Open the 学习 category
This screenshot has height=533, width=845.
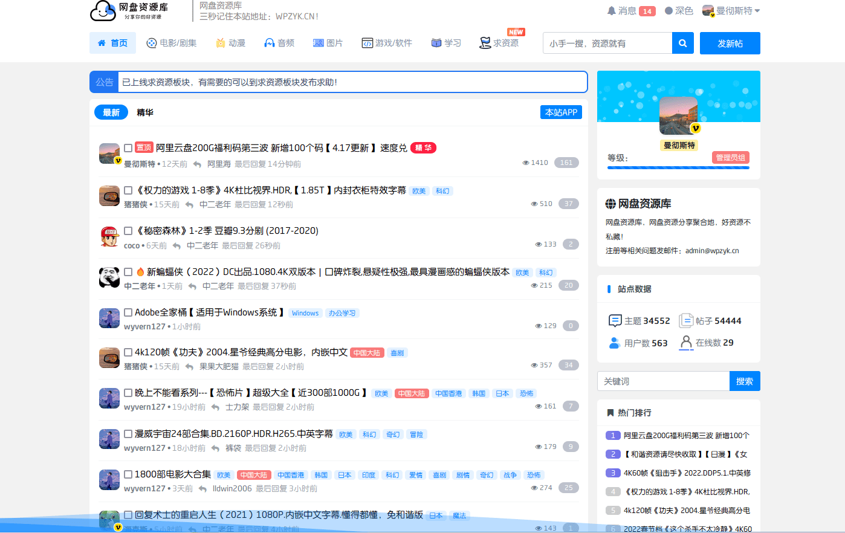point(446,43)
